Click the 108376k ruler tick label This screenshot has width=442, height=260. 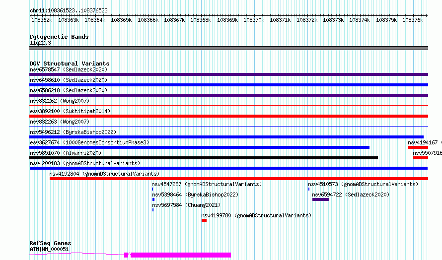coord(413,20)
